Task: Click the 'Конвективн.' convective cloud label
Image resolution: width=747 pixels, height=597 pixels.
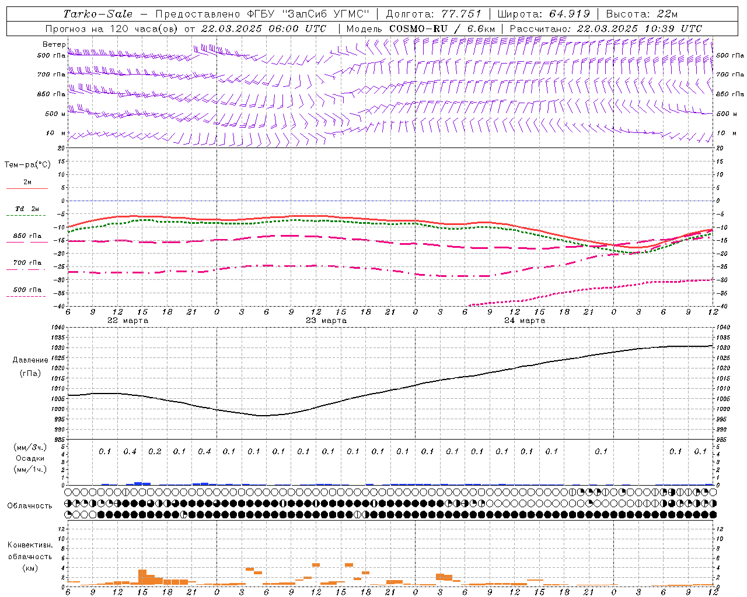Action: click(30, 545)
